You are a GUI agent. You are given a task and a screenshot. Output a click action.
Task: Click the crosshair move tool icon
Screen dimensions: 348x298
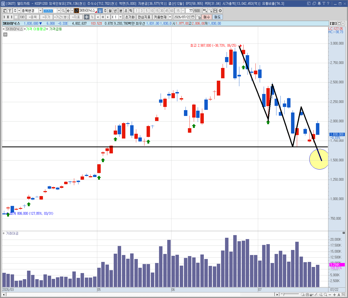tap(87, 17)
